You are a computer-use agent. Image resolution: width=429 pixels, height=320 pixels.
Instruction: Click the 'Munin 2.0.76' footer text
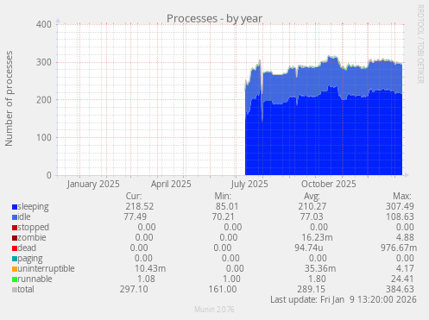[214, 310]
